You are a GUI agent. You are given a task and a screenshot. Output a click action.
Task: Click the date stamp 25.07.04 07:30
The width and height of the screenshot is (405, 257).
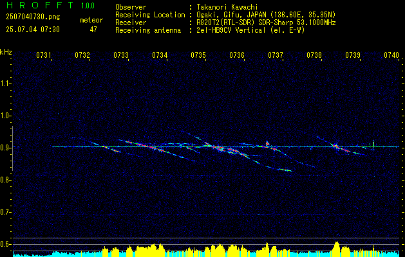click(33, 30)
